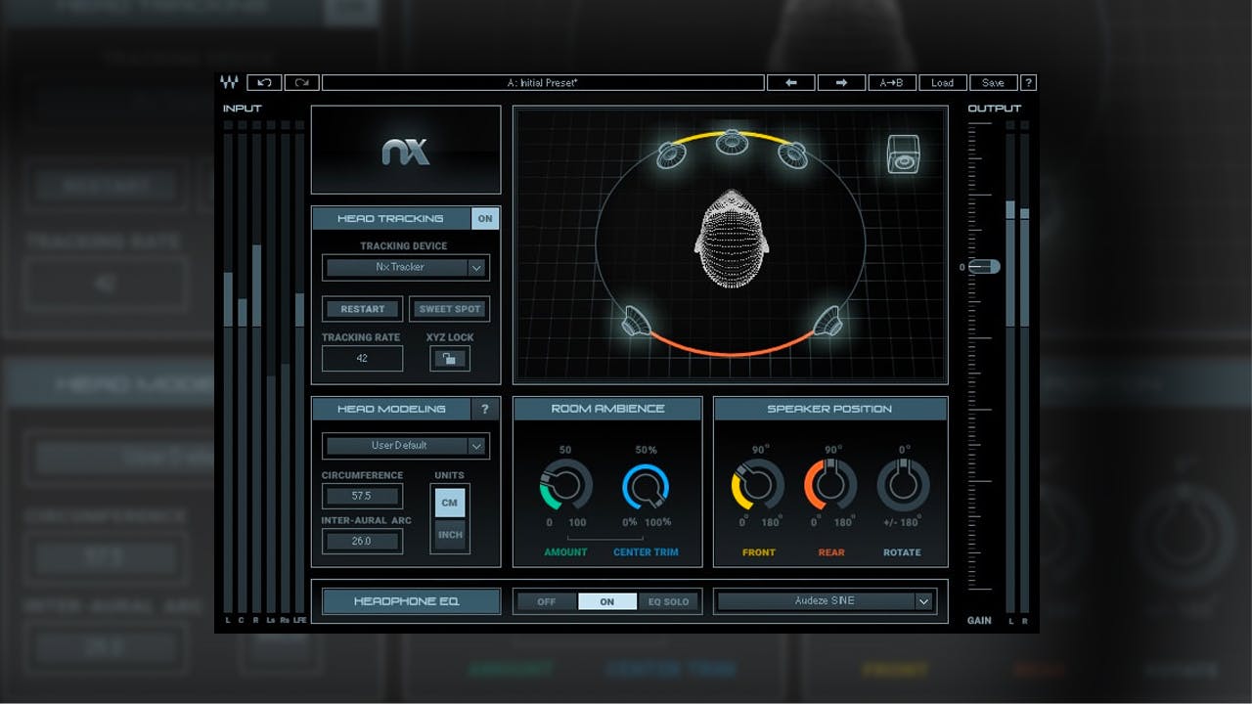Click the output gain slider handle
1252x704 pixels.
[x=984, y=267]
